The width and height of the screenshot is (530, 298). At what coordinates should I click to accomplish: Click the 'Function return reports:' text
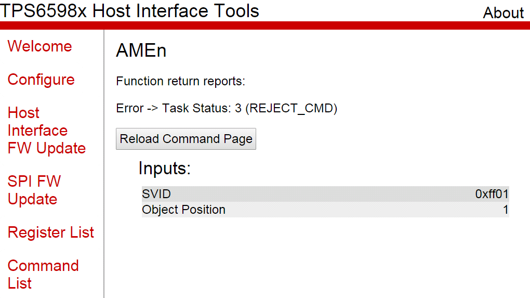point(180,82)
